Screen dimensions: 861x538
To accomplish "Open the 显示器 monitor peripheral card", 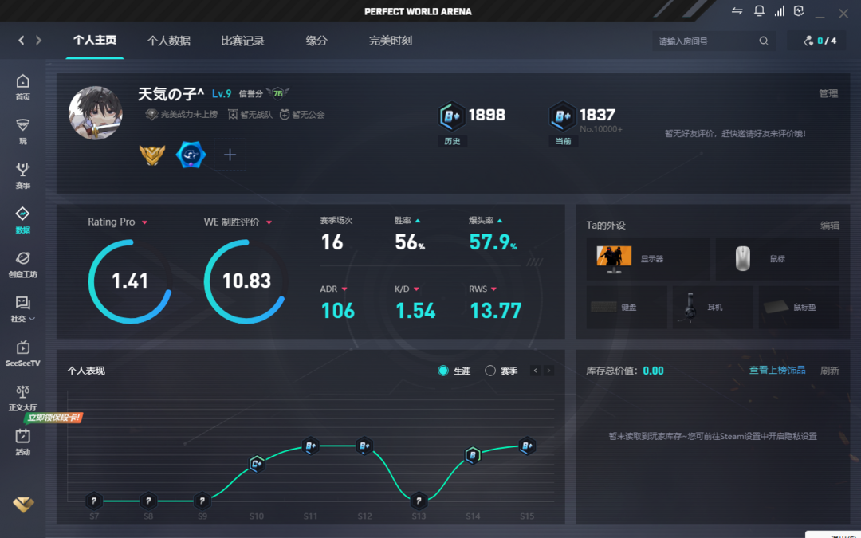I will point(648,258).
